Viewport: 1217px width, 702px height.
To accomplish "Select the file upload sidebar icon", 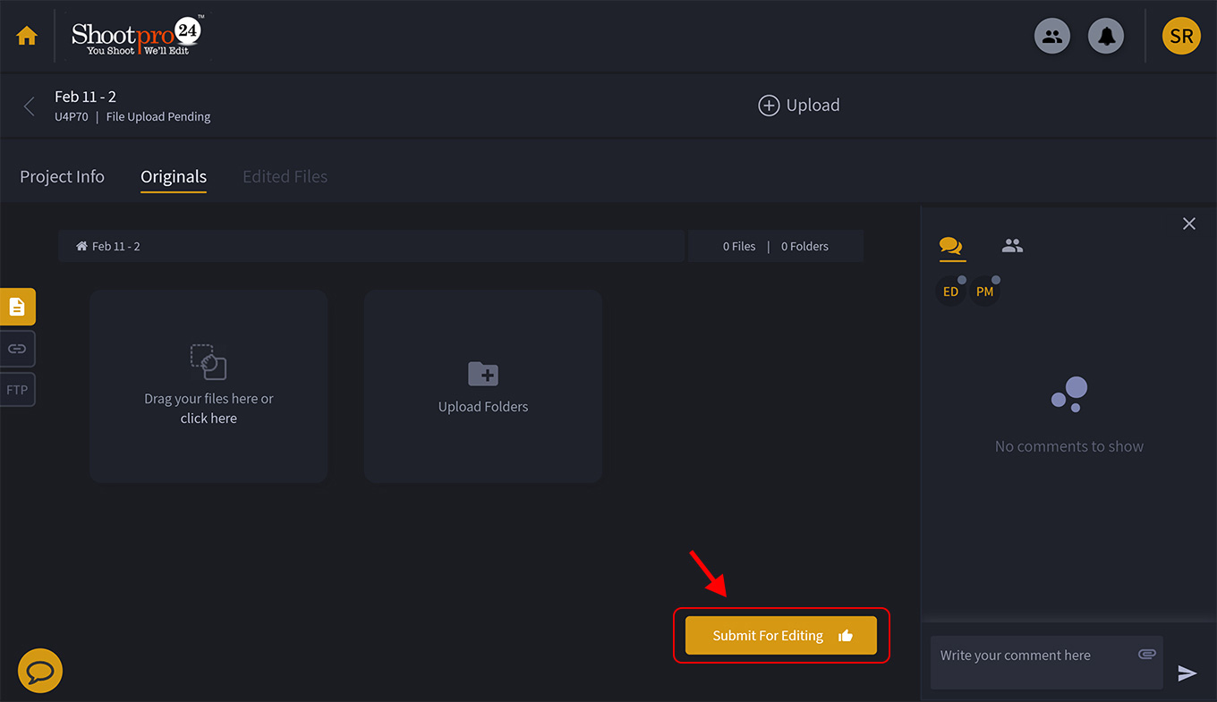I will tap(18, 306).
